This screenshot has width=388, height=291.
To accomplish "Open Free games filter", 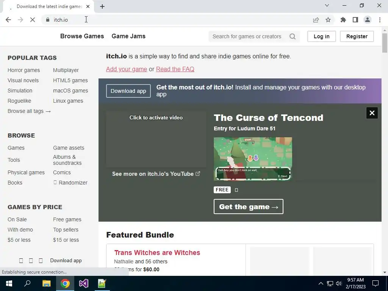I will pos(67,219).
